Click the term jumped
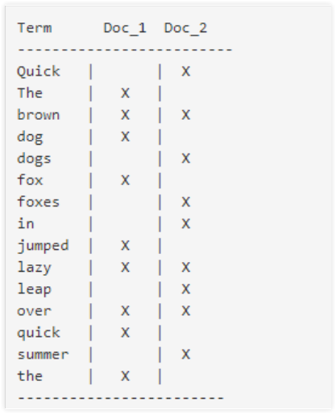 tap(43, 246)
